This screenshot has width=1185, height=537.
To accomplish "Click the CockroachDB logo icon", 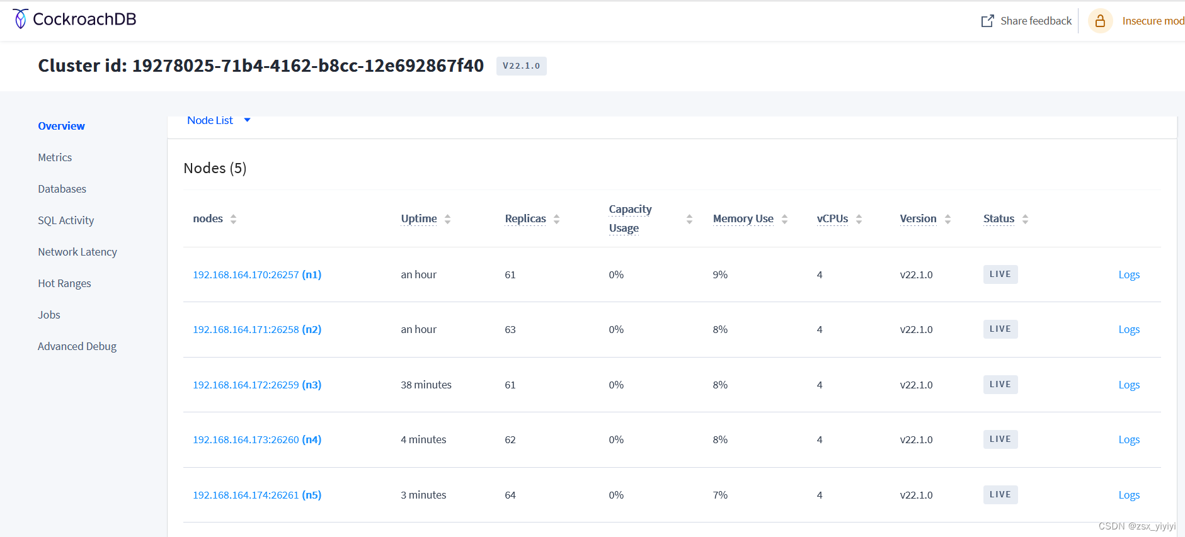I will [21, 19].
